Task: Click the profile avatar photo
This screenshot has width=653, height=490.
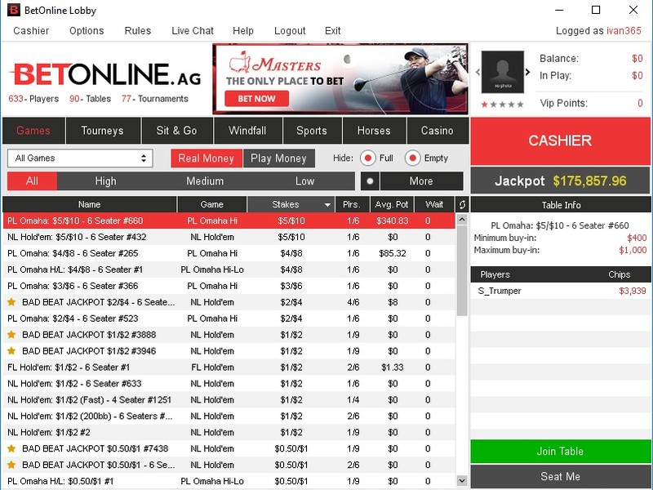Action: click(503, 72)
